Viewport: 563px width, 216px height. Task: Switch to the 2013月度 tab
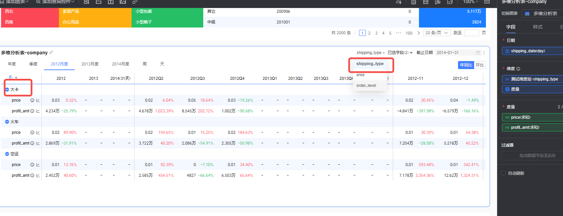[x=90, y=64]
